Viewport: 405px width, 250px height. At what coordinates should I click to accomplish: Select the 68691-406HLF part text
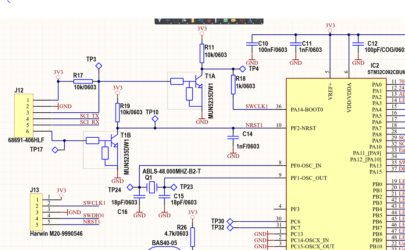(x=26, y=141)
